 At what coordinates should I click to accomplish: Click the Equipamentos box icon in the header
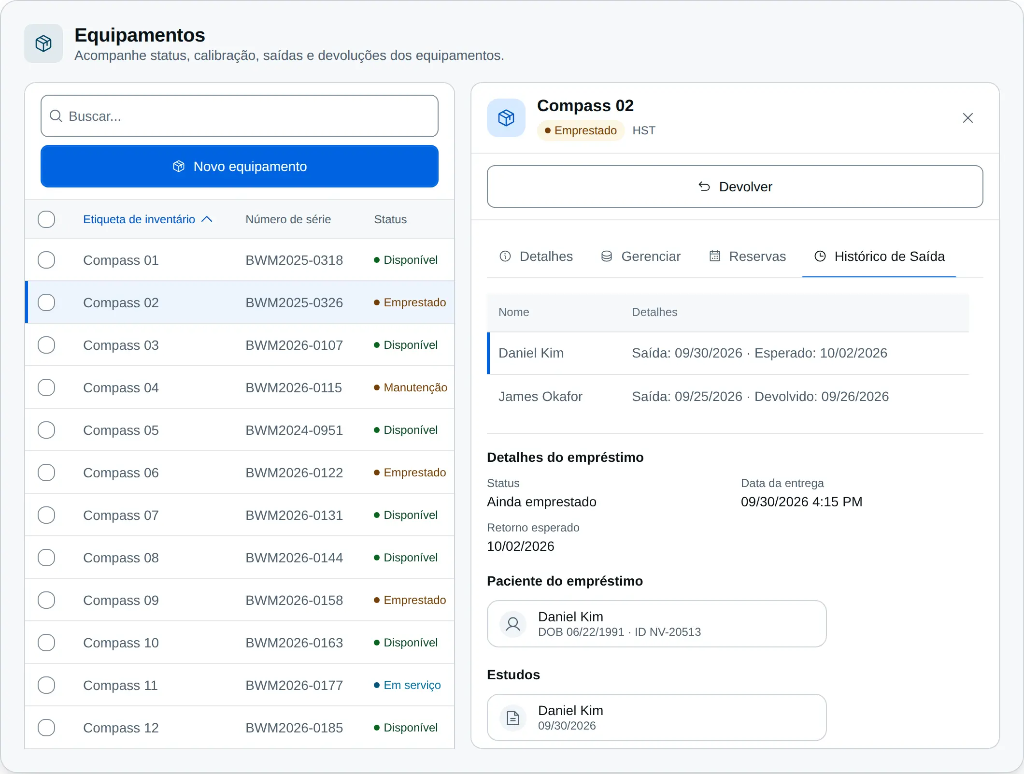coord(43,43)
